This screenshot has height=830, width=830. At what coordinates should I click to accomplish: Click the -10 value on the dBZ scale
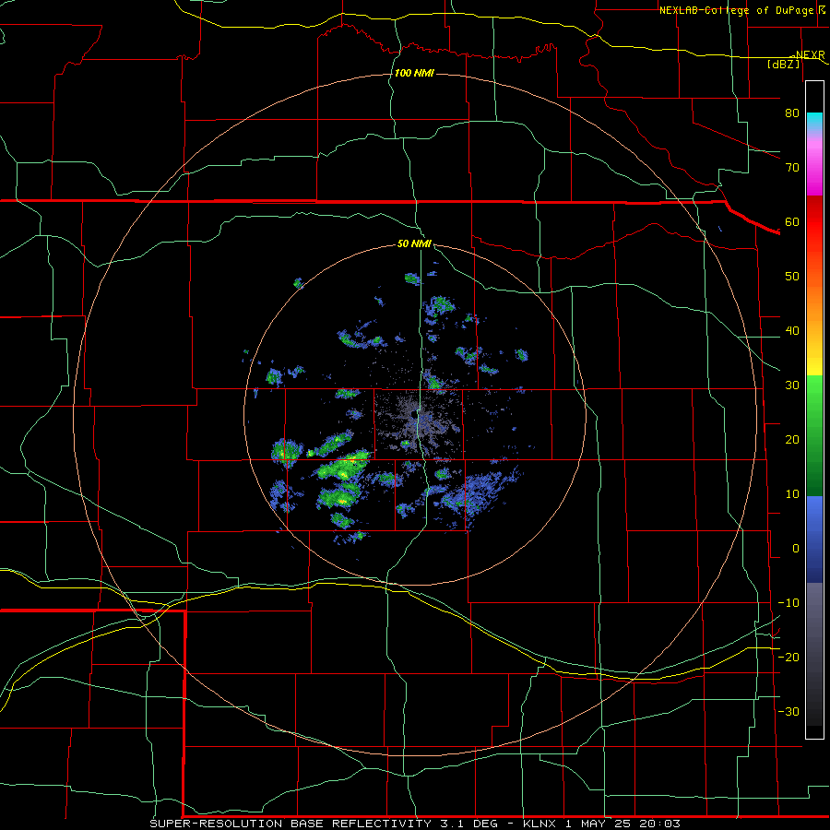788,603
